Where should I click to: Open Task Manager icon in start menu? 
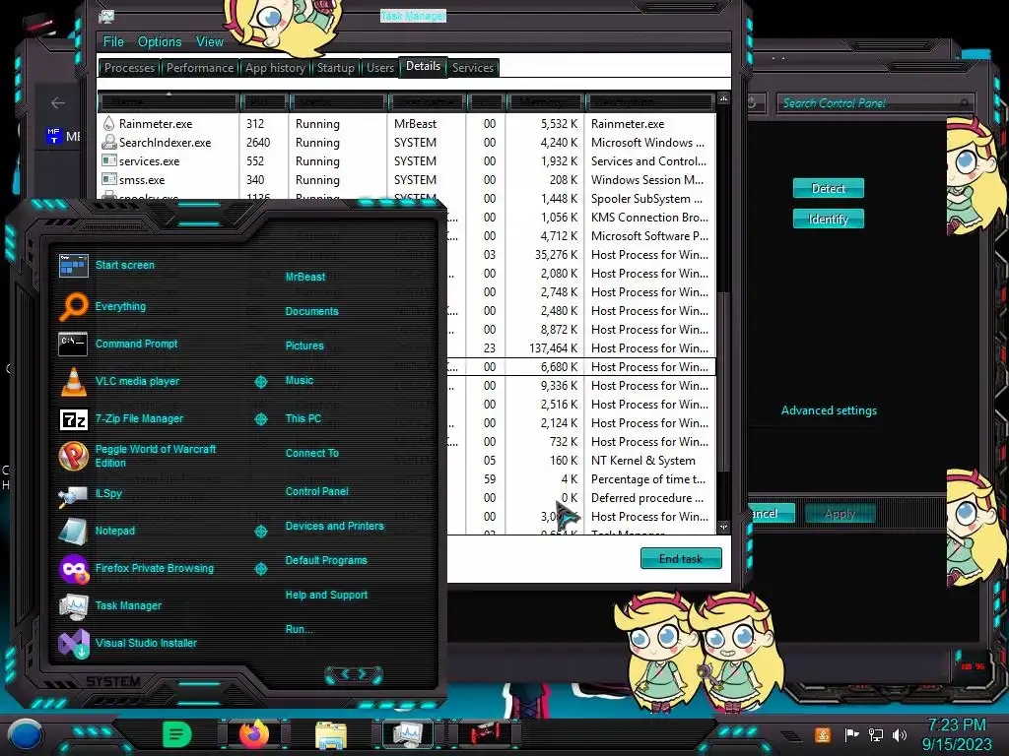pos(73,606)
